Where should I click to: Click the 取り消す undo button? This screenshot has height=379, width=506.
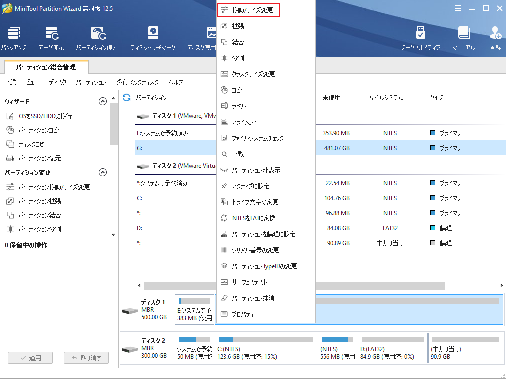86,358
